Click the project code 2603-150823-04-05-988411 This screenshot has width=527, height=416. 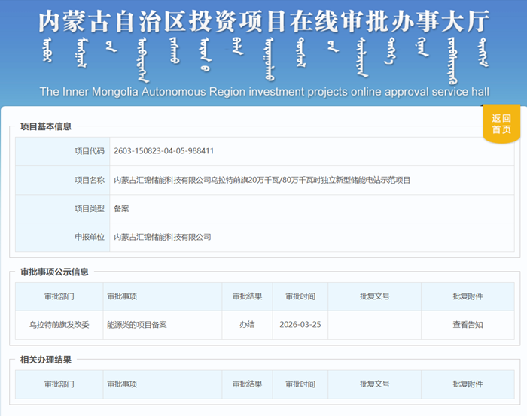(164, 151)
